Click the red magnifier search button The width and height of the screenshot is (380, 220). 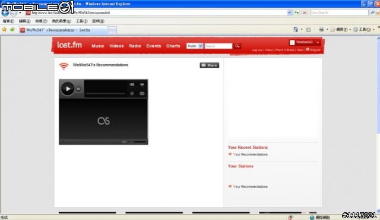pyautogui.click(x=237, y=46)
